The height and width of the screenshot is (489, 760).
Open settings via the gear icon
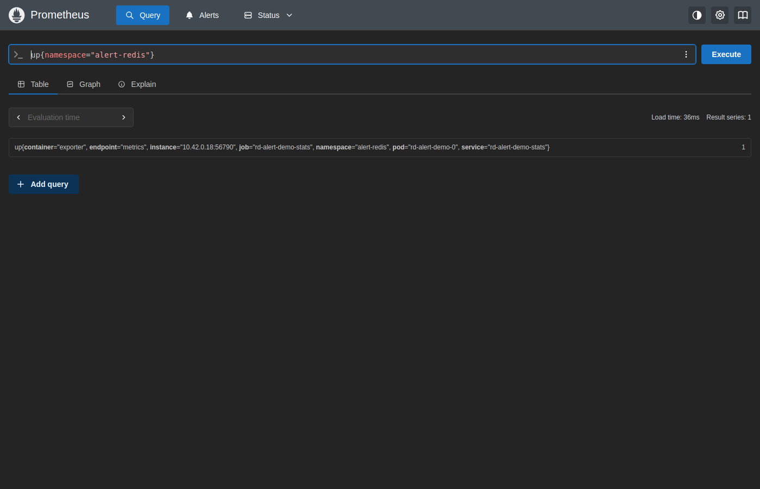(720, 15)
